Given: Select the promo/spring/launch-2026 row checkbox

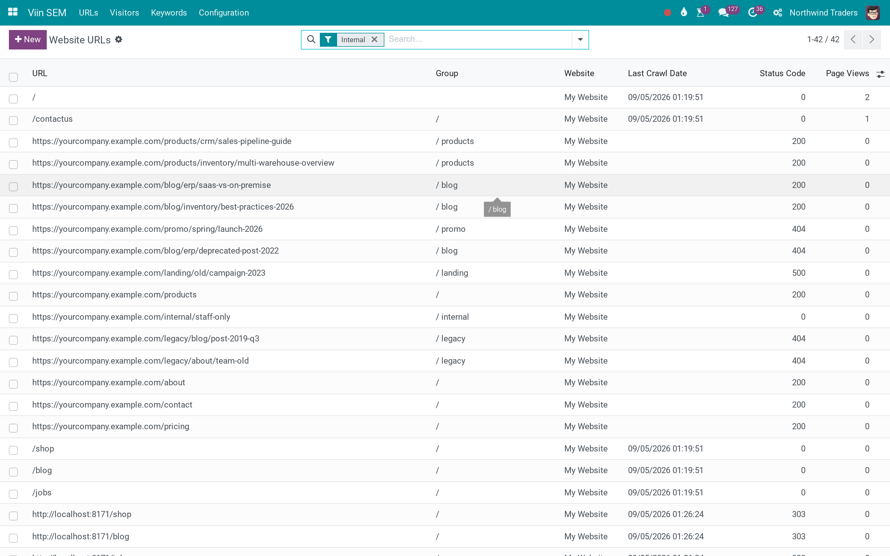Looking at the screenshot, I should pos(13,230).
